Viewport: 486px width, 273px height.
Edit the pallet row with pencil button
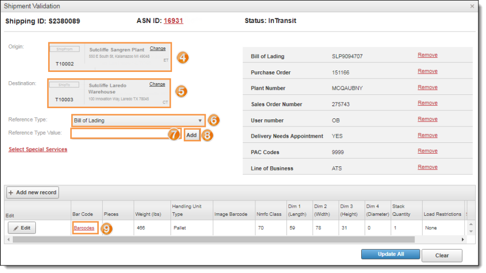tap(22, 228)
